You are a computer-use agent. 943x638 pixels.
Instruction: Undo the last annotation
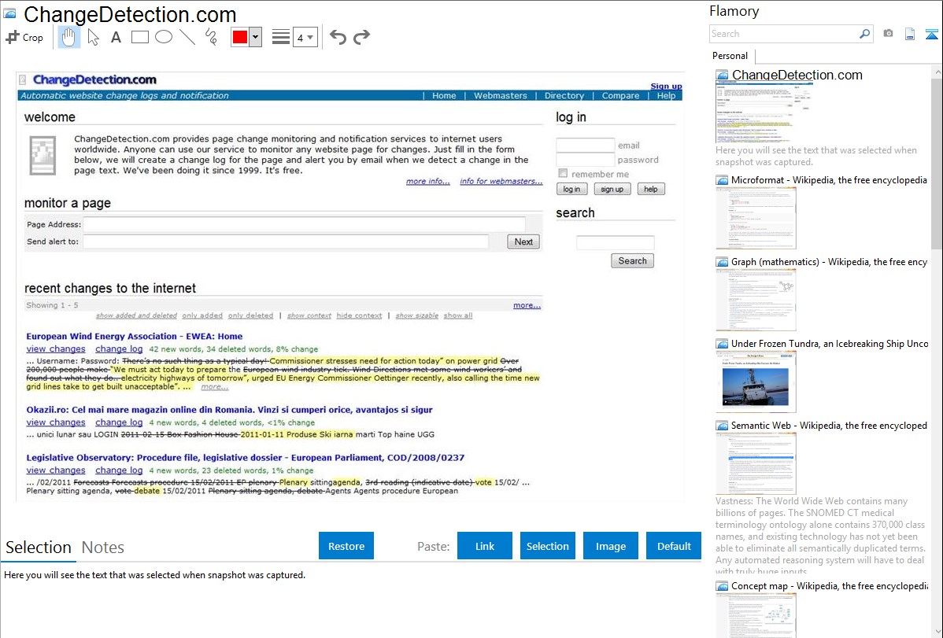[338, 37]
